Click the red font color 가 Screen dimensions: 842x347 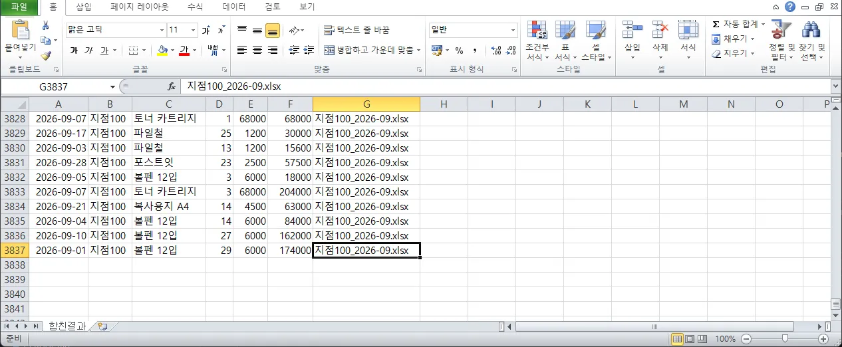click(184, 51)
